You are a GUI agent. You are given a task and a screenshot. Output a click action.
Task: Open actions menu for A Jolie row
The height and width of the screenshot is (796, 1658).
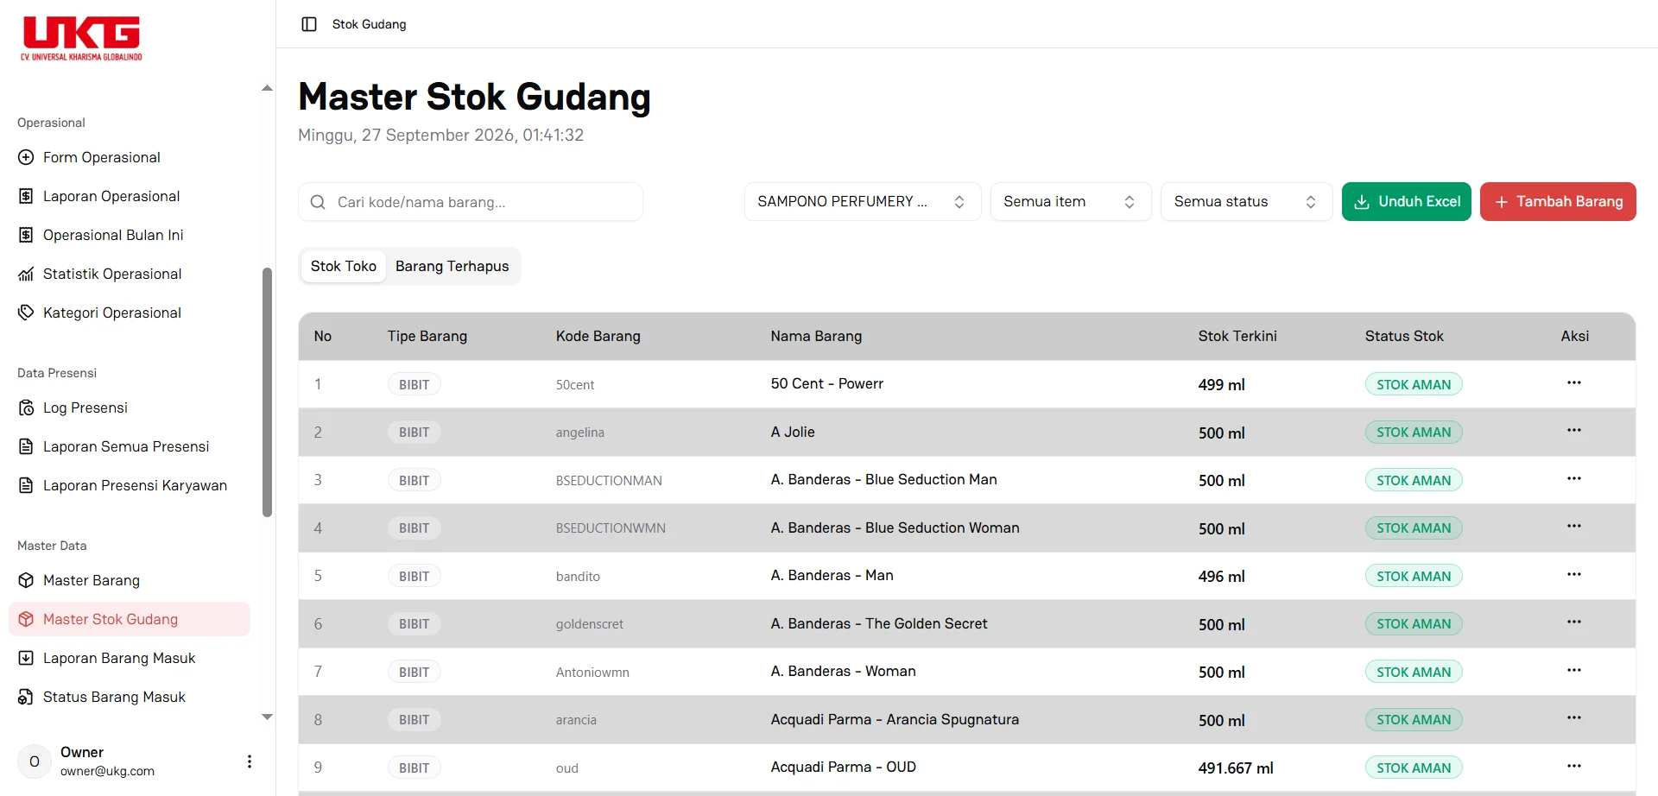tap(1574, 430)
